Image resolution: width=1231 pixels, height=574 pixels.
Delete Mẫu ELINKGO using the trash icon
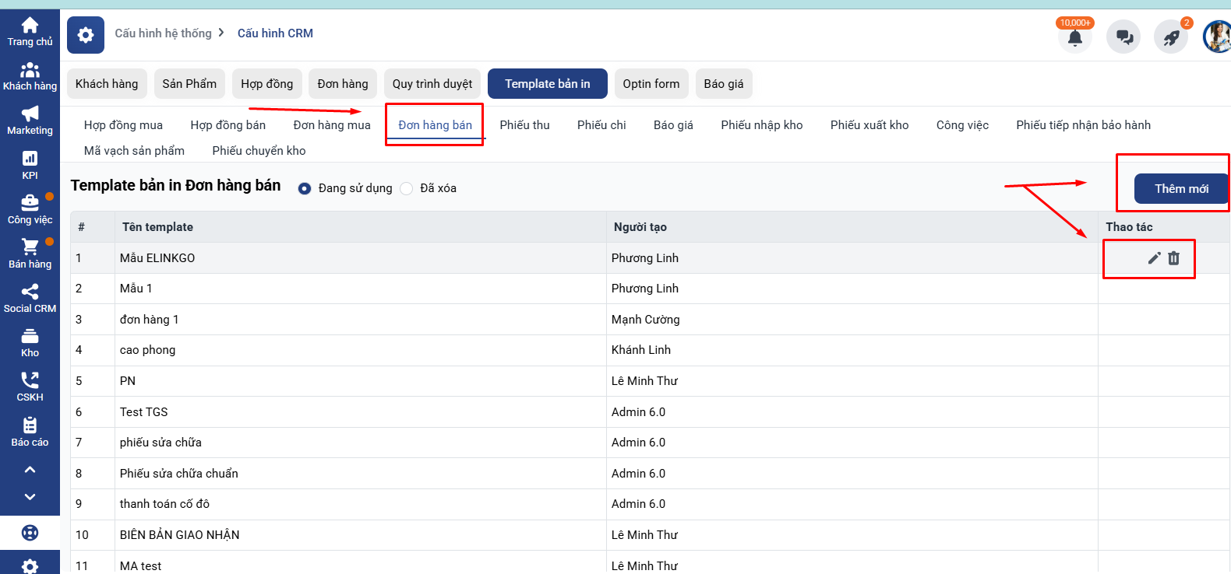1174,258
